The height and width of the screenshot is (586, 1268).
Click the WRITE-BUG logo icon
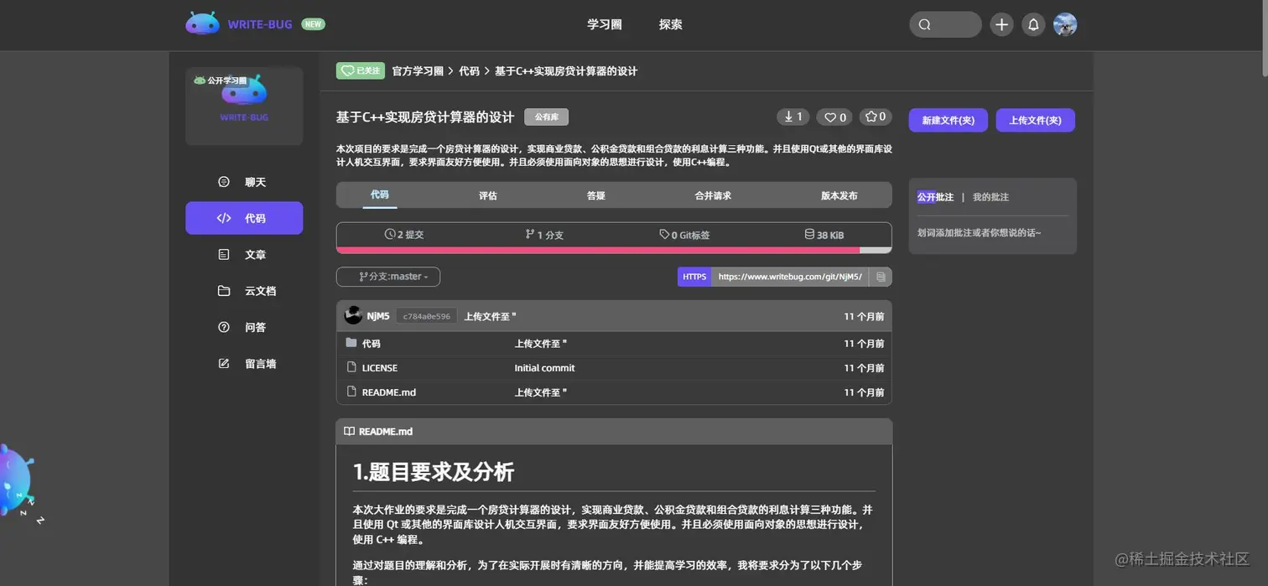click(202, 23)
